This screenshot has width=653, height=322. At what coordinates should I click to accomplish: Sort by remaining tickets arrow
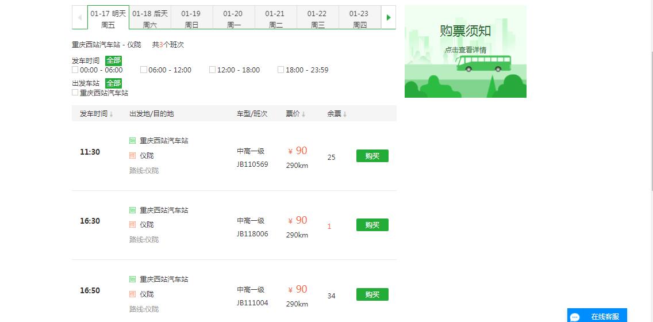tap(345, 114)
